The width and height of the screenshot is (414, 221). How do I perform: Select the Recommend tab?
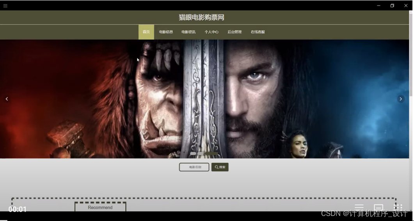(100, 207)
